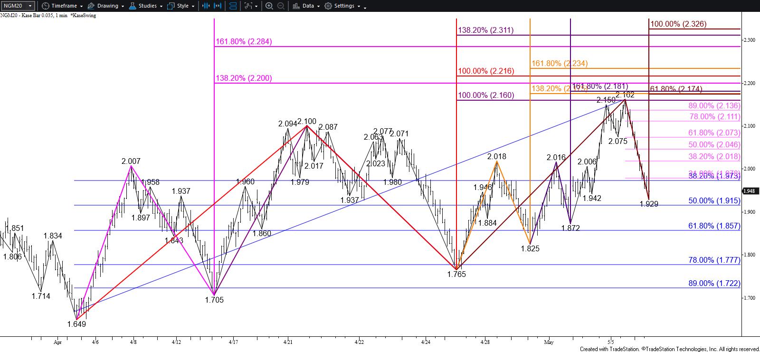This screenshot has width=760, height=352.
Task: Open the Data menu
Action: click(308, 6)
